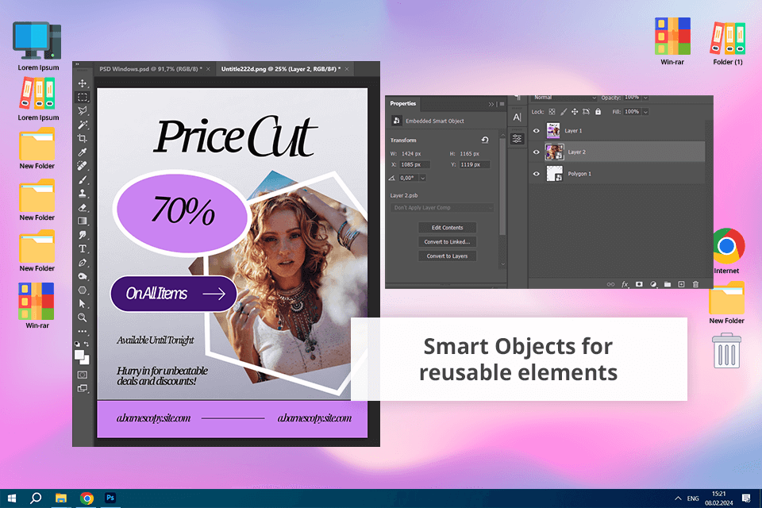762x508 pixels.
Task: Toggle Prevent Artboard Auto-Nesting lock
Action: point(587,112)
